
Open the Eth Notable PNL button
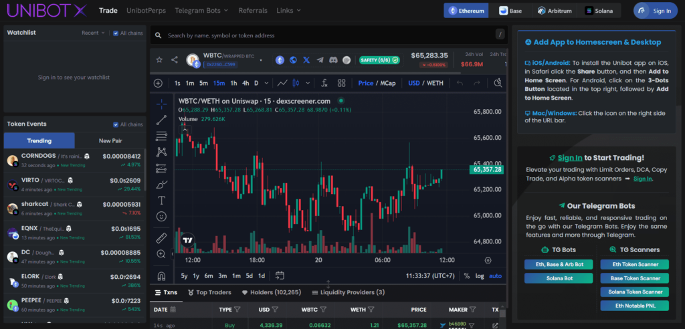634,305
